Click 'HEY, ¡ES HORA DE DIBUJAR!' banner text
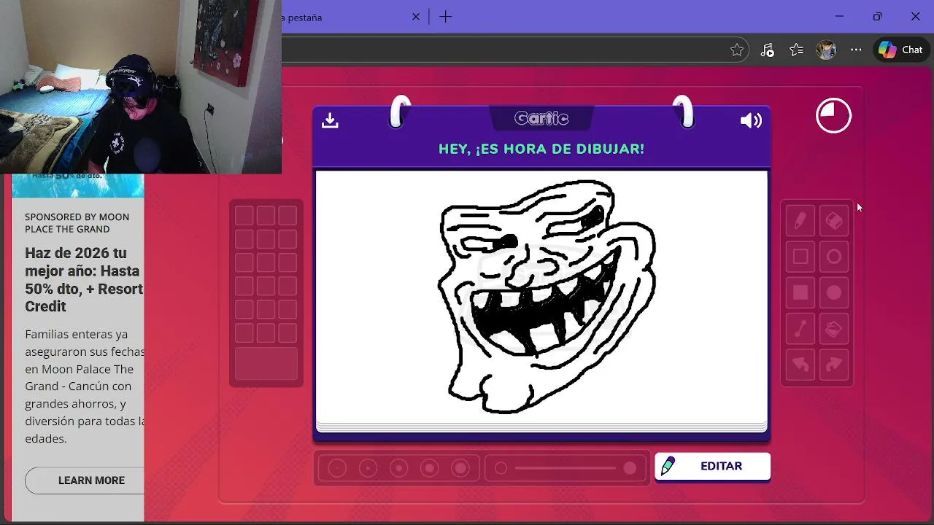This screenshot has height=525, width=934. click(x=541, y=149)
